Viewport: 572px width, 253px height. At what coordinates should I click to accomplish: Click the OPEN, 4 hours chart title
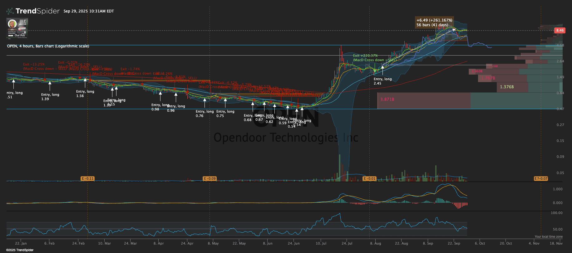pyautogui.click(x=48, y=46)
